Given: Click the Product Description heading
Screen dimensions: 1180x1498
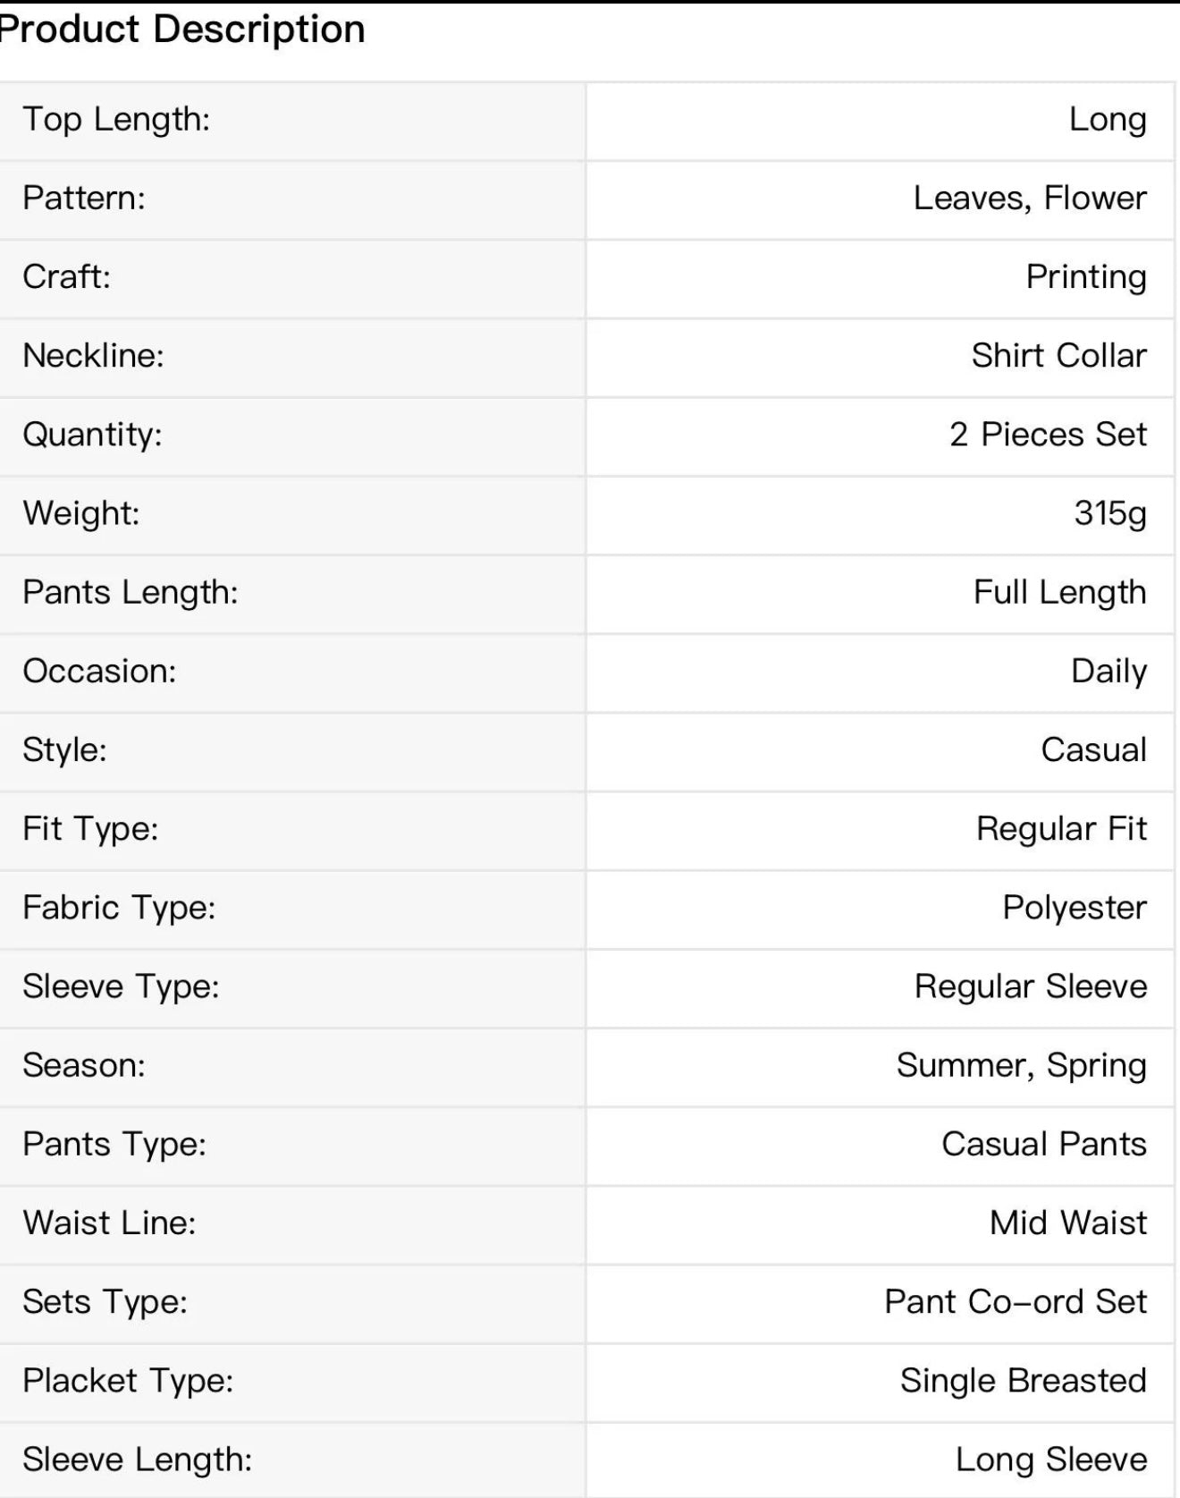Looking at the screenshot, I should (x=182, y=29).
